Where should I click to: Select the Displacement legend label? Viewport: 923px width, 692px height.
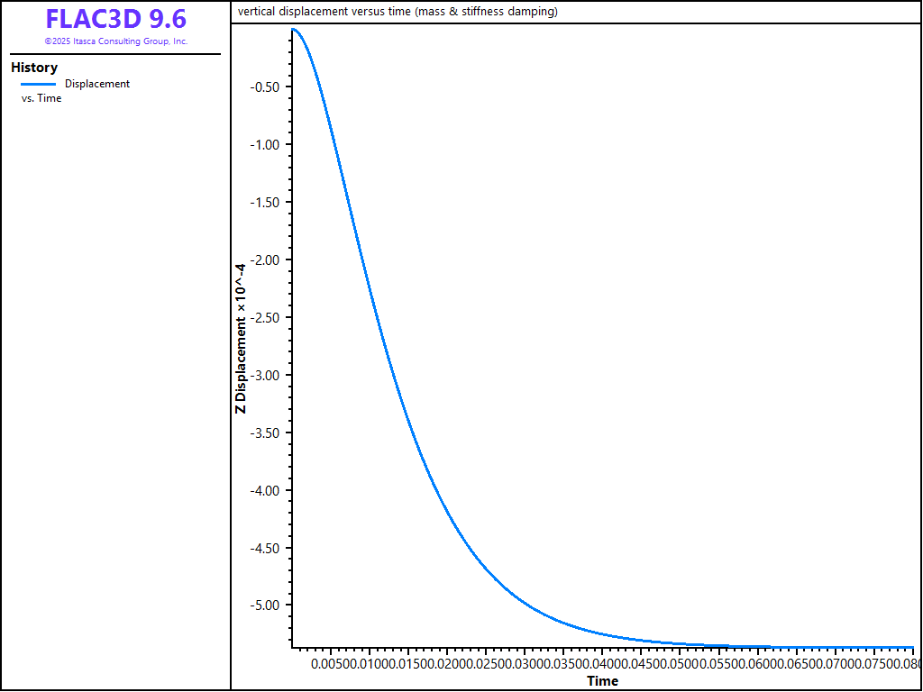pyautogui.click(x=97, y=84)
